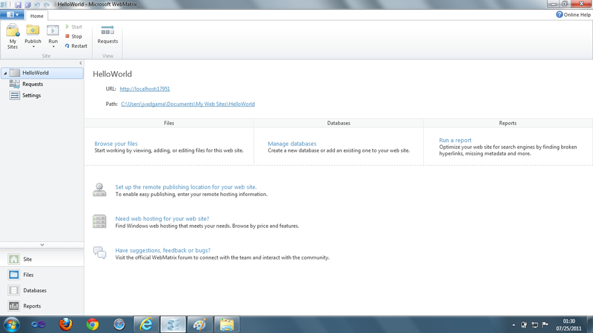The height and width of the screenshot is (333, 593).
Task: Switch to the Home ribbon tab
Action: [x=36, y=16]
